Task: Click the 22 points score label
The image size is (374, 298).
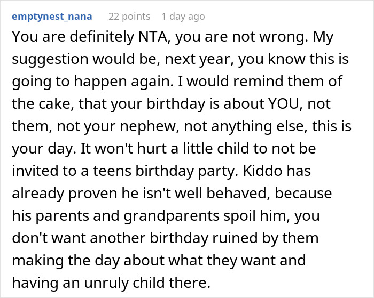Action: 129,17
